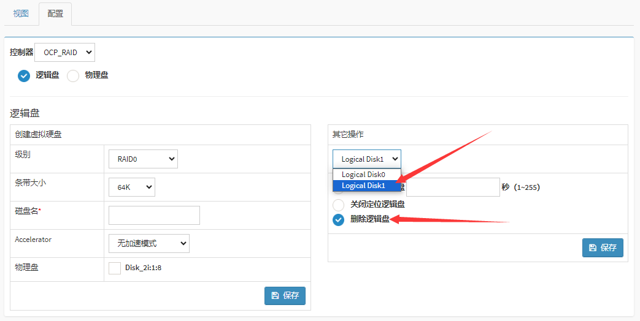Open the 64K stripe size dropdown
The height and width of the screenshot is (321, 640).
[131, 187]
